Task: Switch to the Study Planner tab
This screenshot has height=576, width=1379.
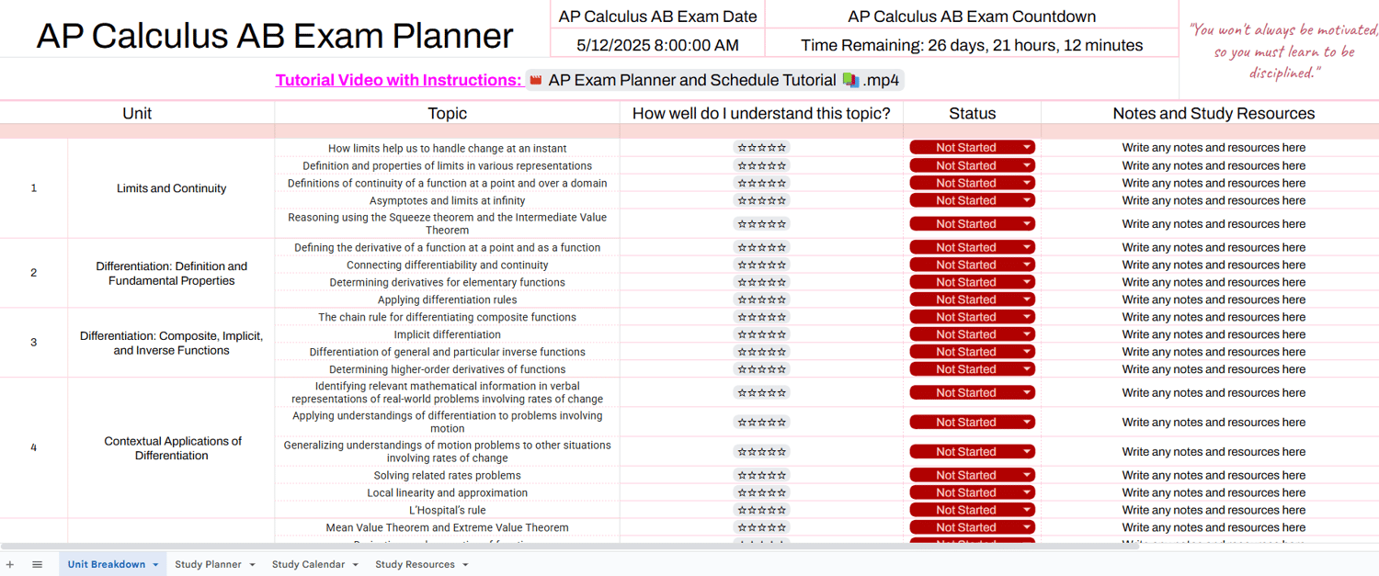Action: point(208,565)
